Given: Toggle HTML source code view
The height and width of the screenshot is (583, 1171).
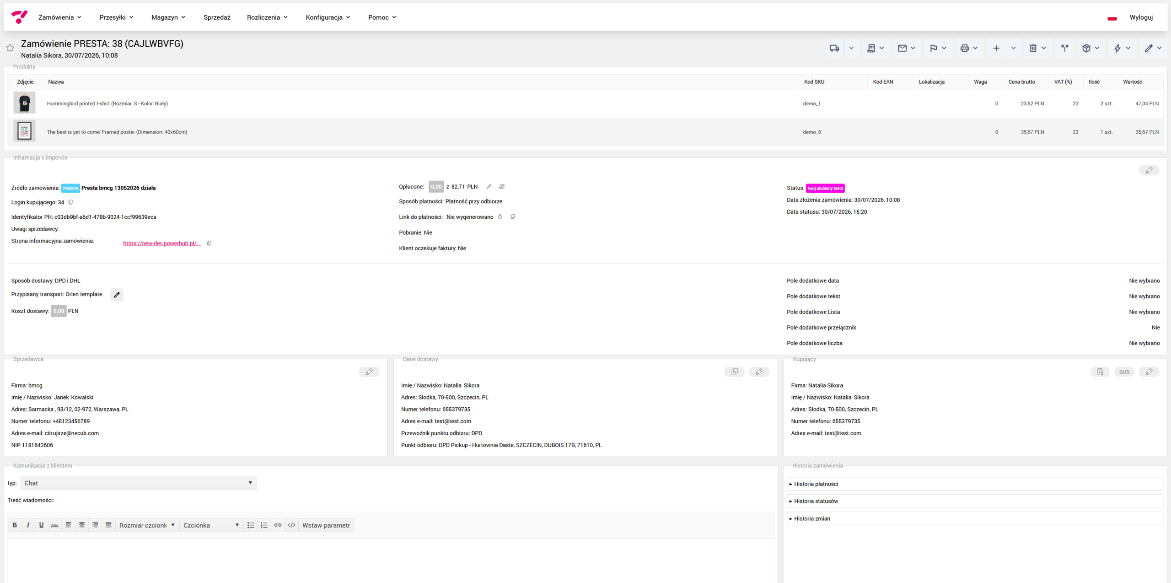Looking at the screenshot, I should [291, 525].
